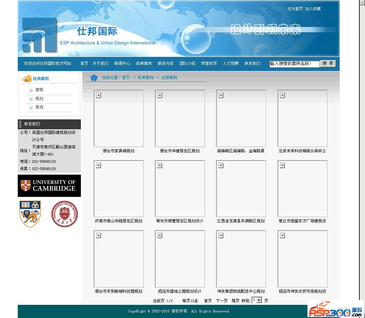This screenshot has height=318, width=365.
Task: Click the Tianjin University round red seal
Action: [64, 214]
